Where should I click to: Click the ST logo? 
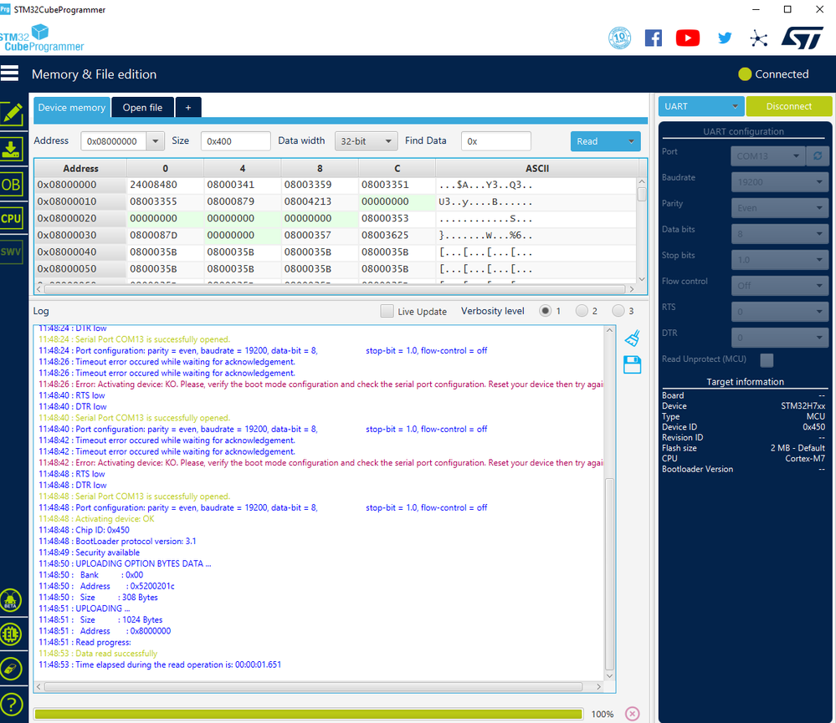coord(802,38)
